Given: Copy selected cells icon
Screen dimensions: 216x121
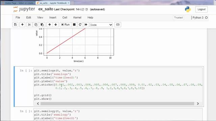Looking at the screenshot, I should coord(36,25).
